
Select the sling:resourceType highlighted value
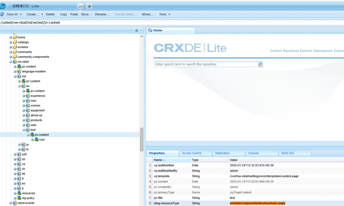tap(257, 203)
